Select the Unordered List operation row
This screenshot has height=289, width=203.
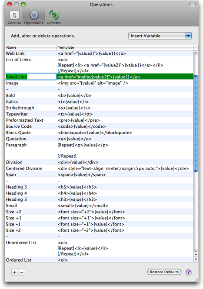pos(99,248)
